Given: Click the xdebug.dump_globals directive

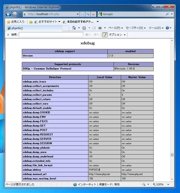Looking at the screenshot, I should [x=36, y=148].
